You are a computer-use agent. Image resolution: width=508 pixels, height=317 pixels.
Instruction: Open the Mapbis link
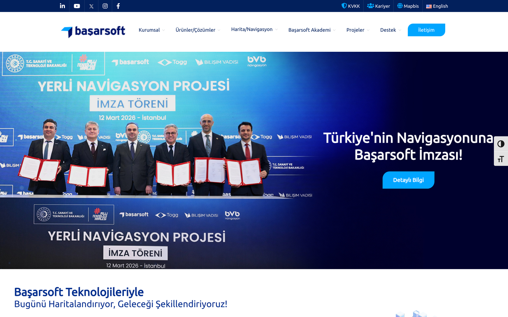[408, 6]
